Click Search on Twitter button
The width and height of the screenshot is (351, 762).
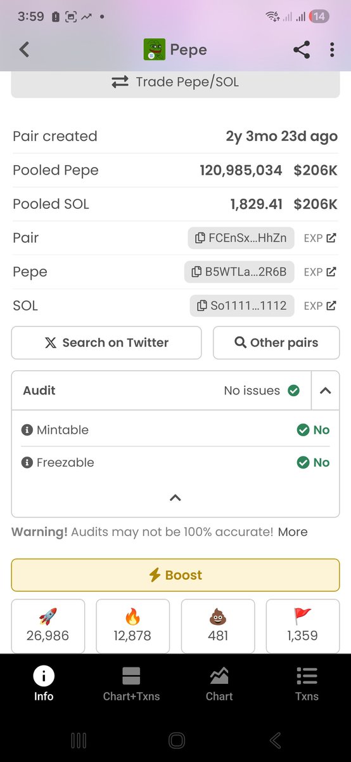[x=106, y=343]
